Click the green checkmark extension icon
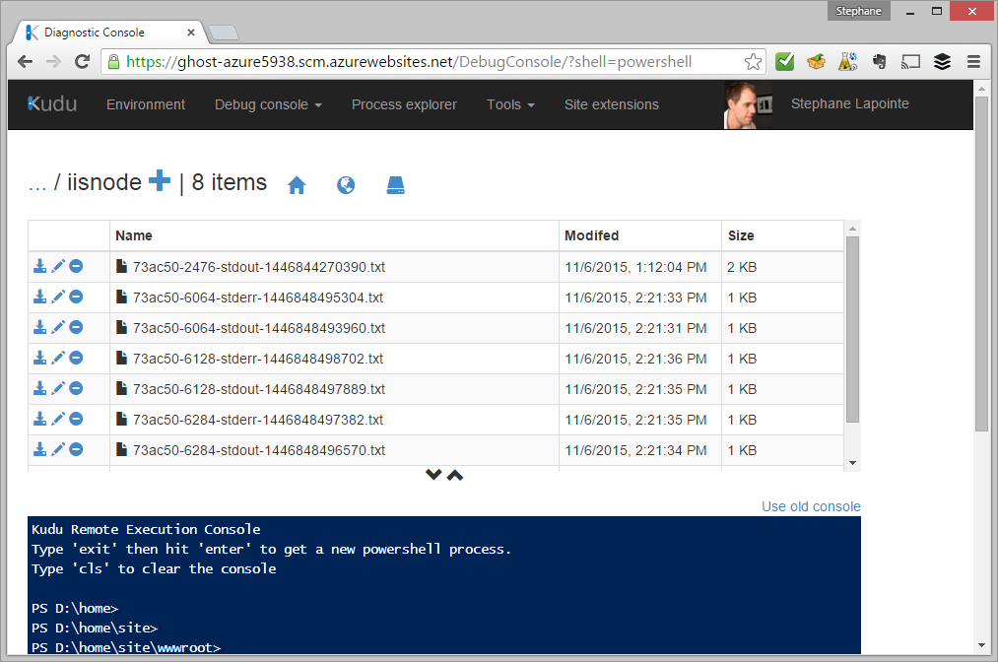 coord(785,62)
